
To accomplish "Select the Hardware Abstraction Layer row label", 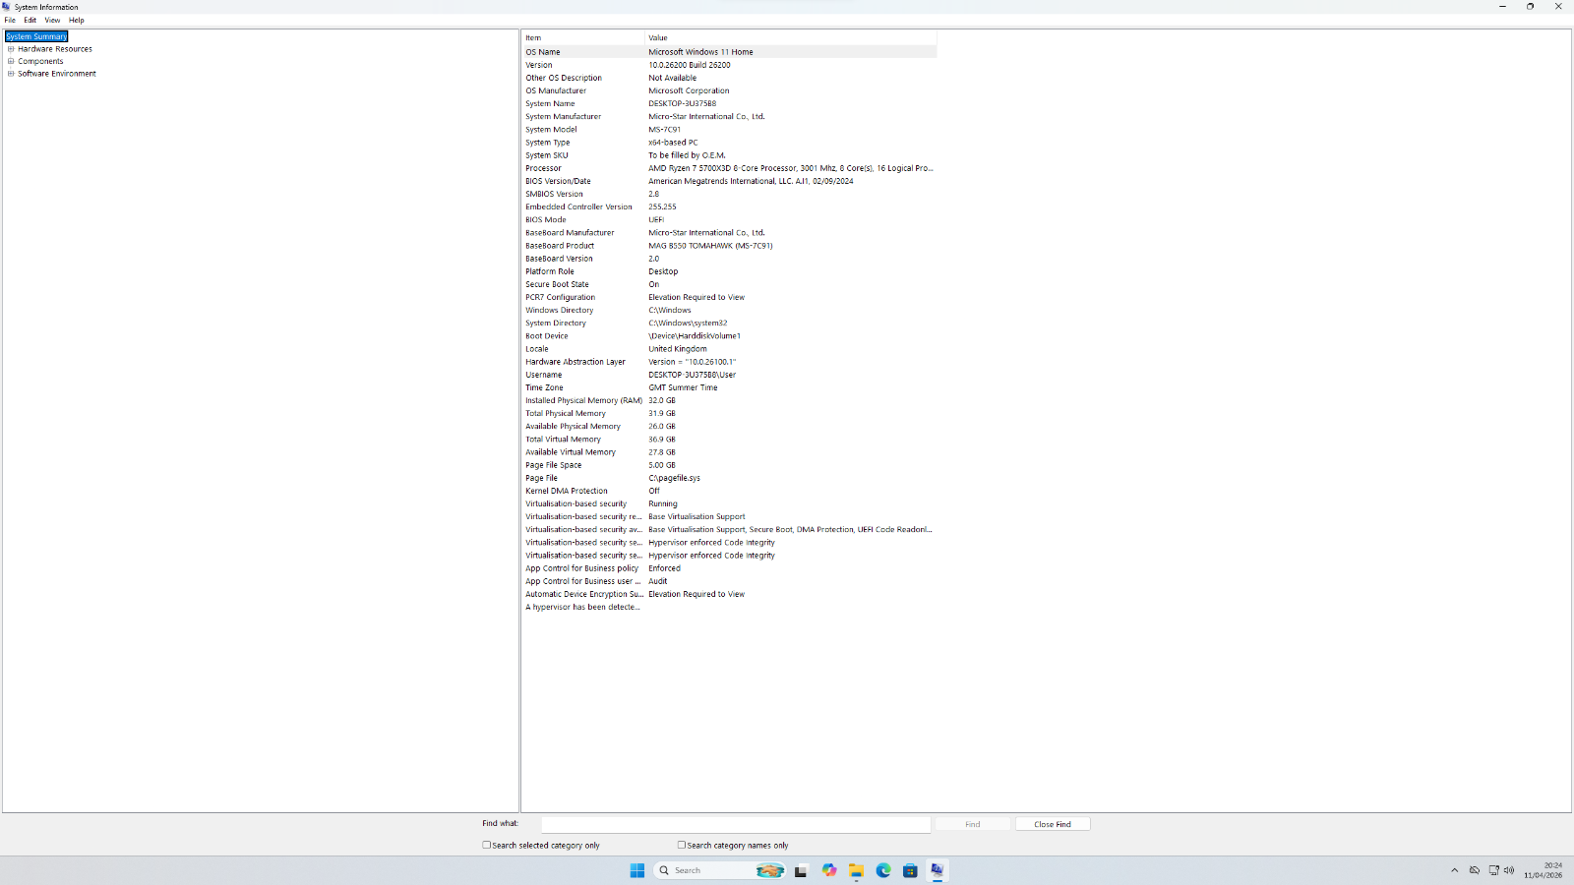I will pos(575,362).
